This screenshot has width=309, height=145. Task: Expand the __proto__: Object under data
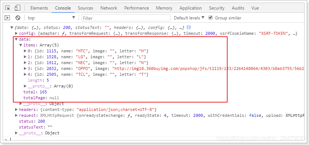click(x=21, y=104)
